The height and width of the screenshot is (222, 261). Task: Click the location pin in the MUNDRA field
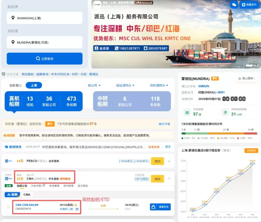[13, 42]
